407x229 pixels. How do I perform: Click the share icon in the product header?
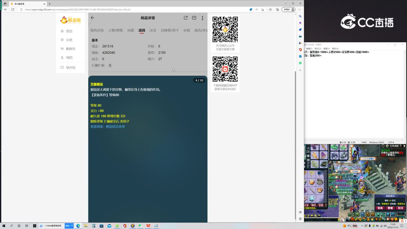tap(186, 18)
